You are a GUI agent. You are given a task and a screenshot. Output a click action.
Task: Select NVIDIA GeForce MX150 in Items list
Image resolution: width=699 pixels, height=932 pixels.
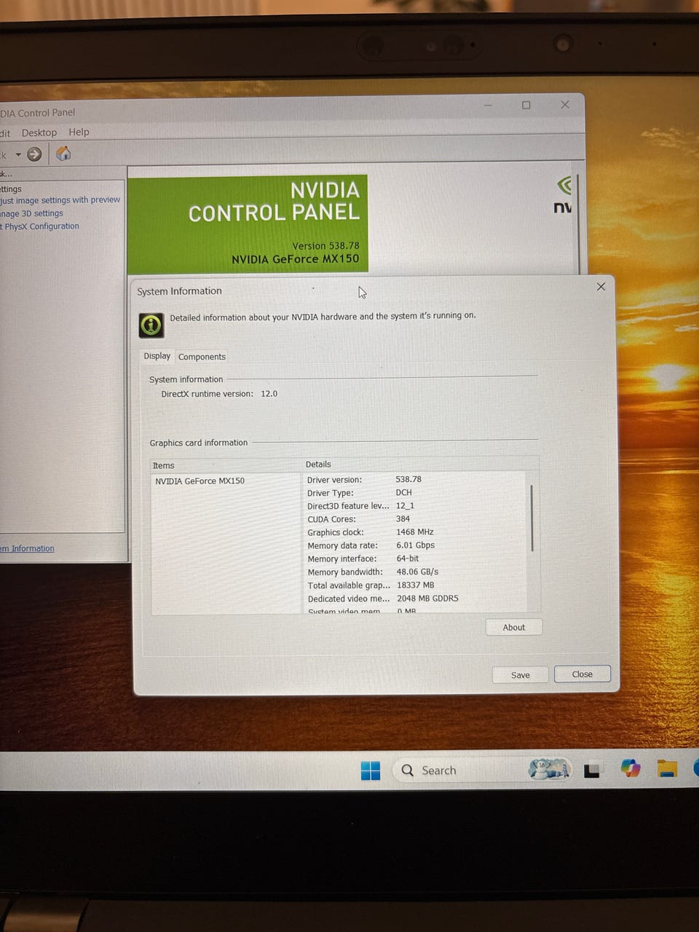[200, 481]
